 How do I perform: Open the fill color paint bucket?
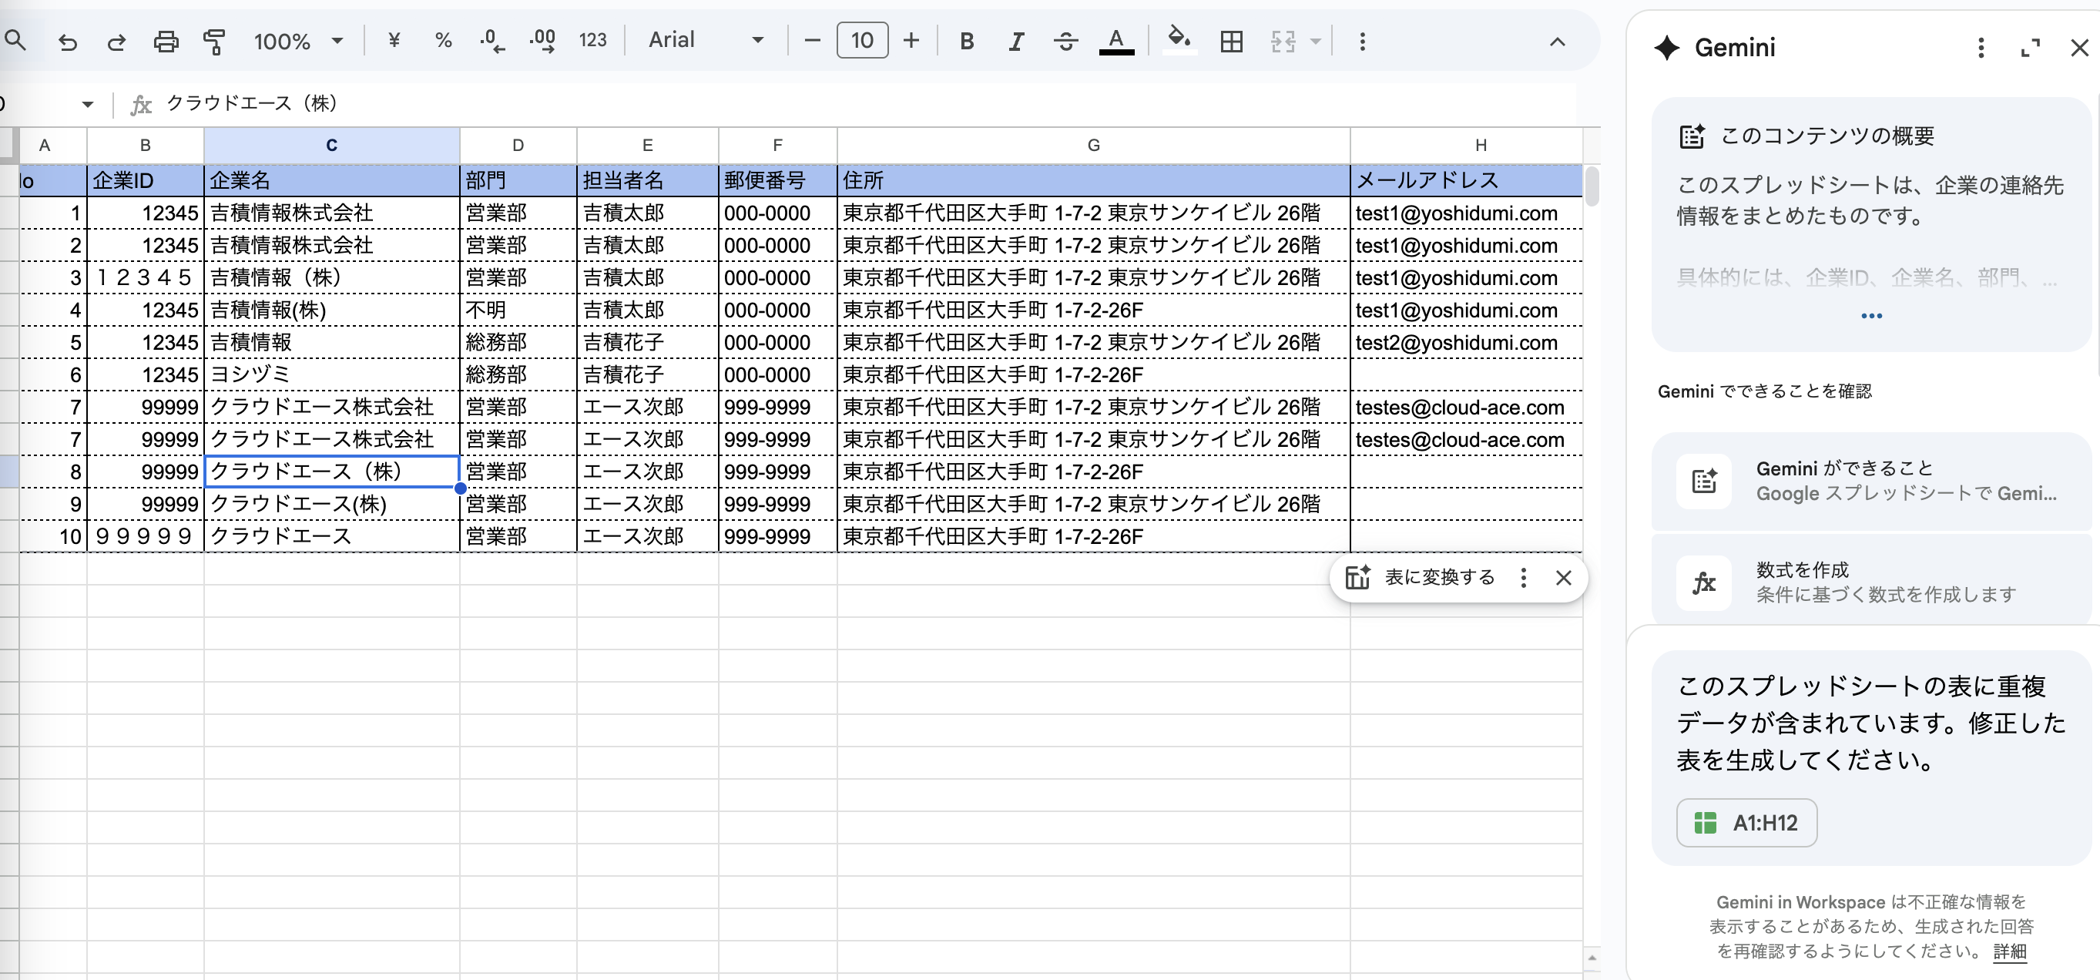click(1179, 39)
